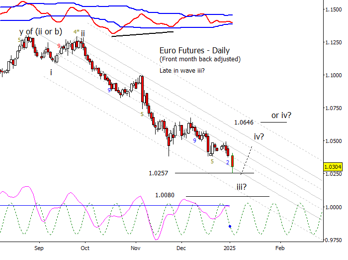Click the 'Euro Futures - Daily' chart title
The image size is (348, 260).
click(x=194, y=50)
